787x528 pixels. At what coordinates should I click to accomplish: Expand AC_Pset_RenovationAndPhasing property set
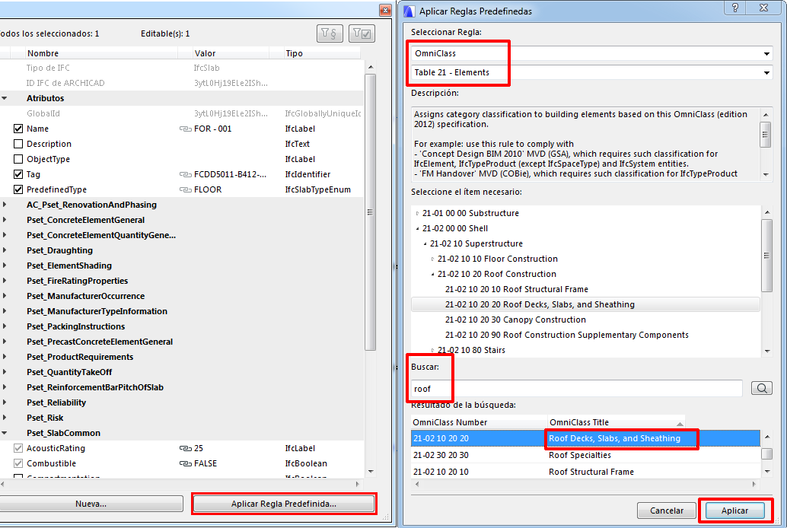(x=5, y=205)
